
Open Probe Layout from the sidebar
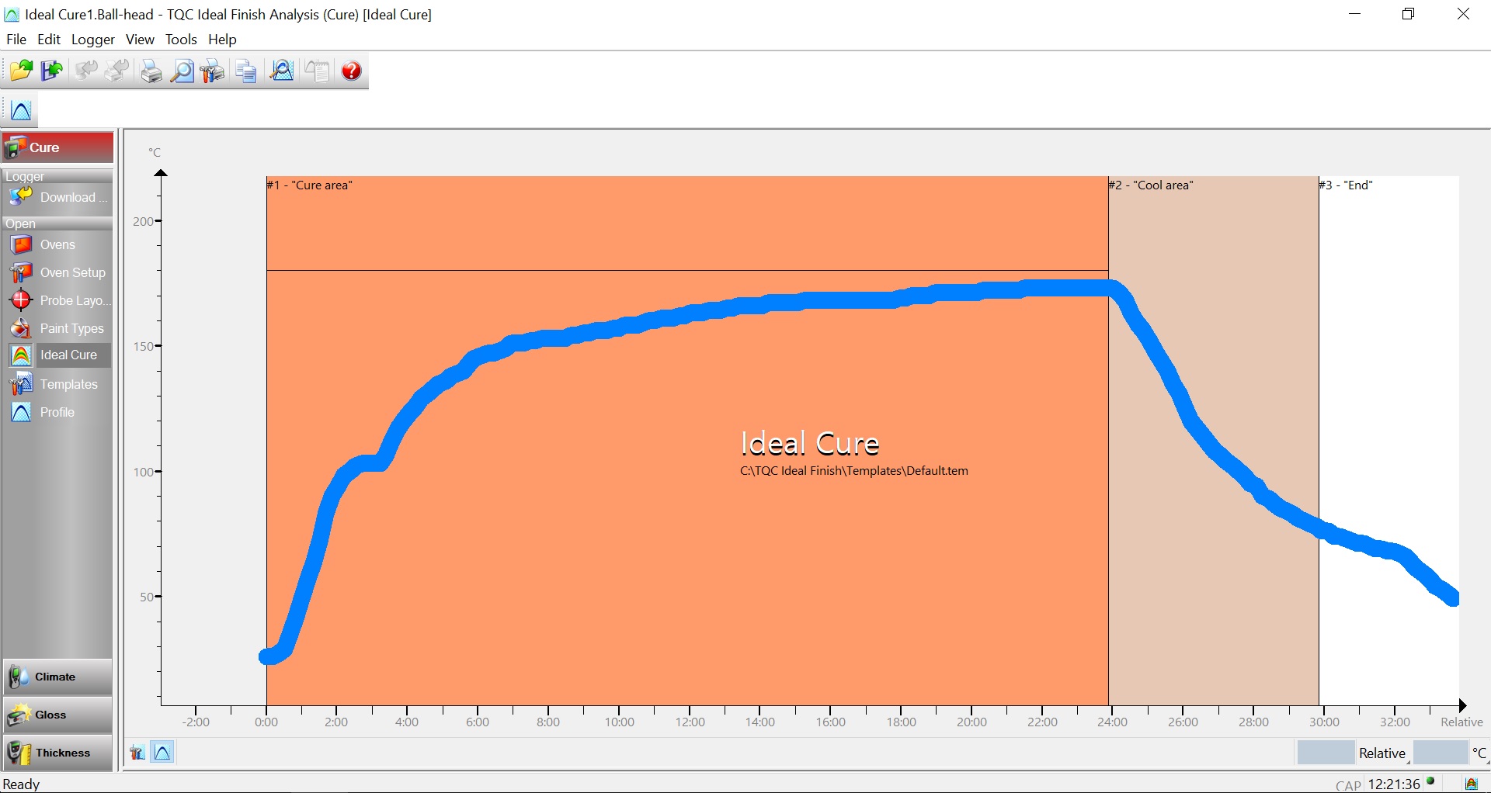click(x=62, y=300)
